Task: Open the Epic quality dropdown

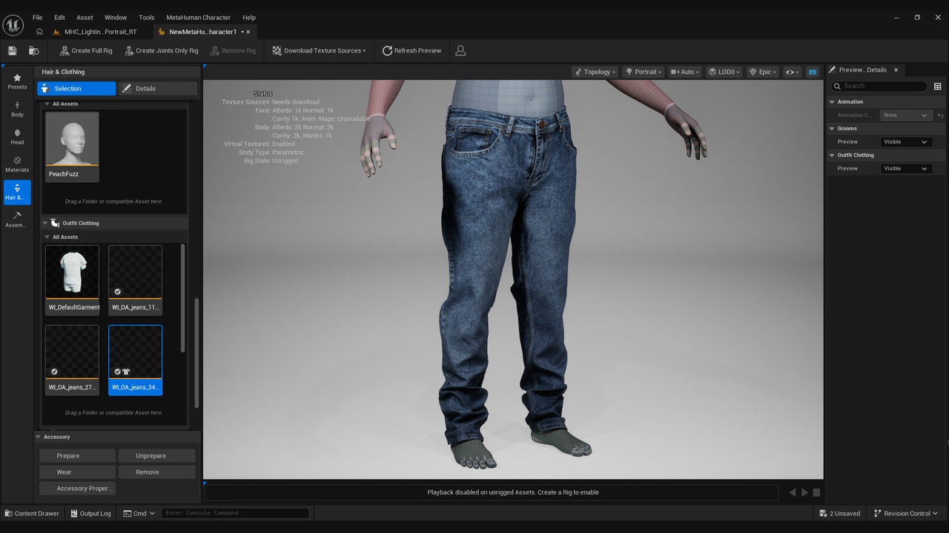Action: click(763, 72)
